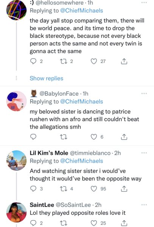Like the @hellosomewhere tweet with 27 likes
154x227 pixels.
click(93, 61)
